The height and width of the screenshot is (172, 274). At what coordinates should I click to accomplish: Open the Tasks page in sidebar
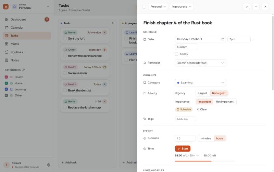coord(27,36)
